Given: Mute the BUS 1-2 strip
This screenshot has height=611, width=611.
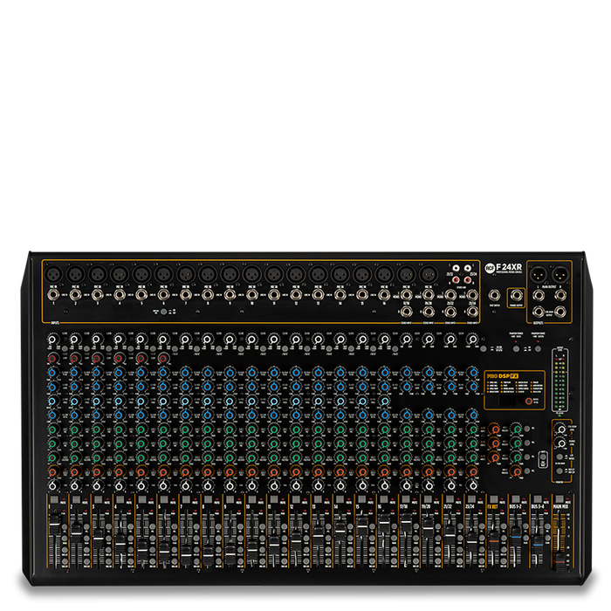Looking at the screenshot, I should [x=516, y=499].
